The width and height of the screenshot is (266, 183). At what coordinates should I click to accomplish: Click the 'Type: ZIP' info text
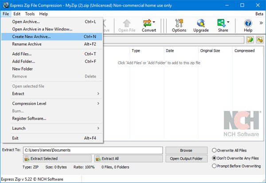tap(31, 167)
